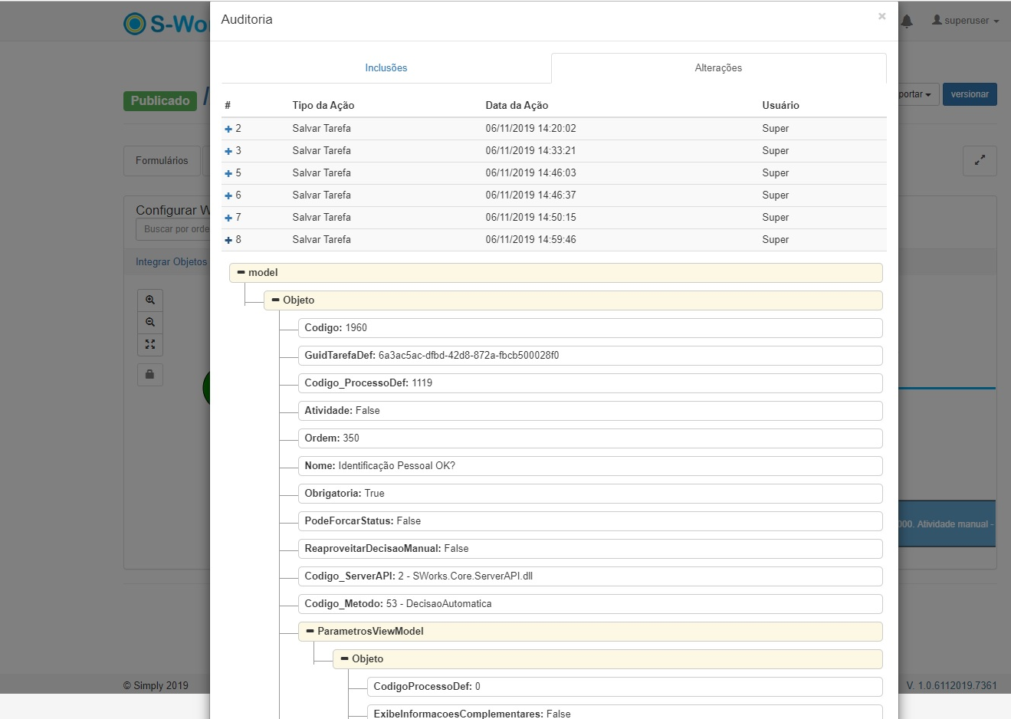Click the 'Usuário' column header
This screenshot has height=719, width=1011.
[x=780, y=105]
